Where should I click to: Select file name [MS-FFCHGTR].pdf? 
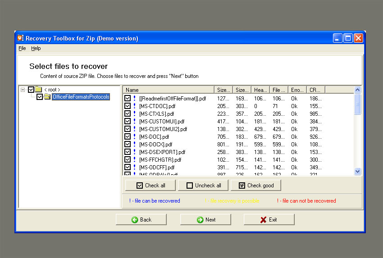click(160, 160)
